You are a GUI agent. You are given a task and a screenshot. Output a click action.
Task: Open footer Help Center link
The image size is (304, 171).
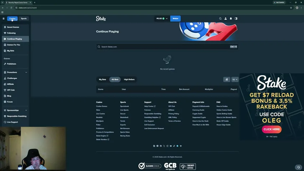150,106
